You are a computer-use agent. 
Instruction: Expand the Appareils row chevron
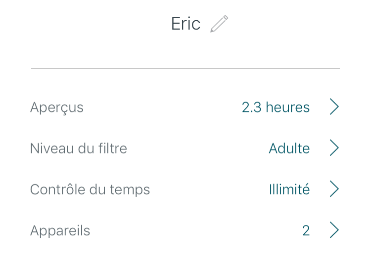(334, 230)
